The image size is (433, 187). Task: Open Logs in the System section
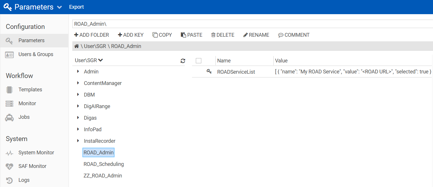point(24,180)
